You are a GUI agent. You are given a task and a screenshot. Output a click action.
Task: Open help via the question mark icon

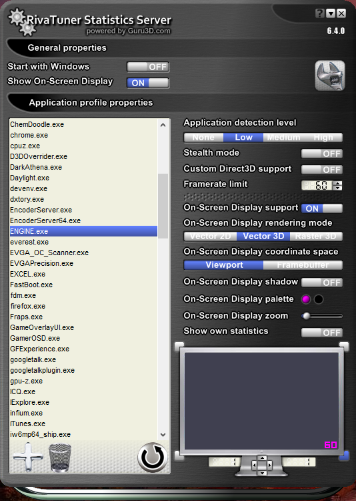tap(319, 13)
